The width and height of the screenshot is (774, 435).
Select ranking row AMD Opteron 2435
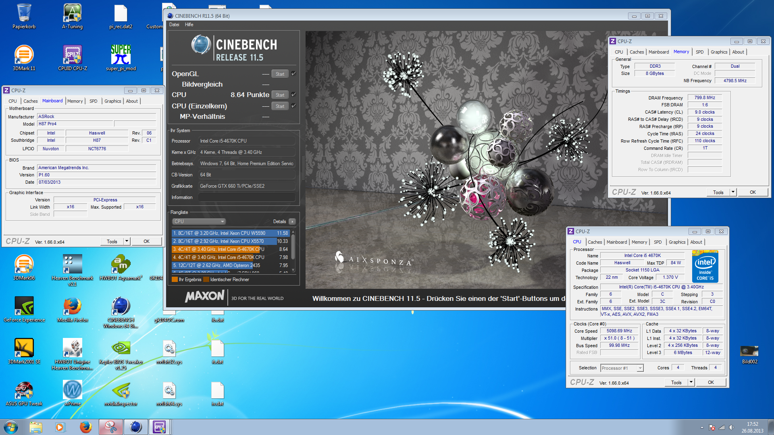(x=230, y=265)
